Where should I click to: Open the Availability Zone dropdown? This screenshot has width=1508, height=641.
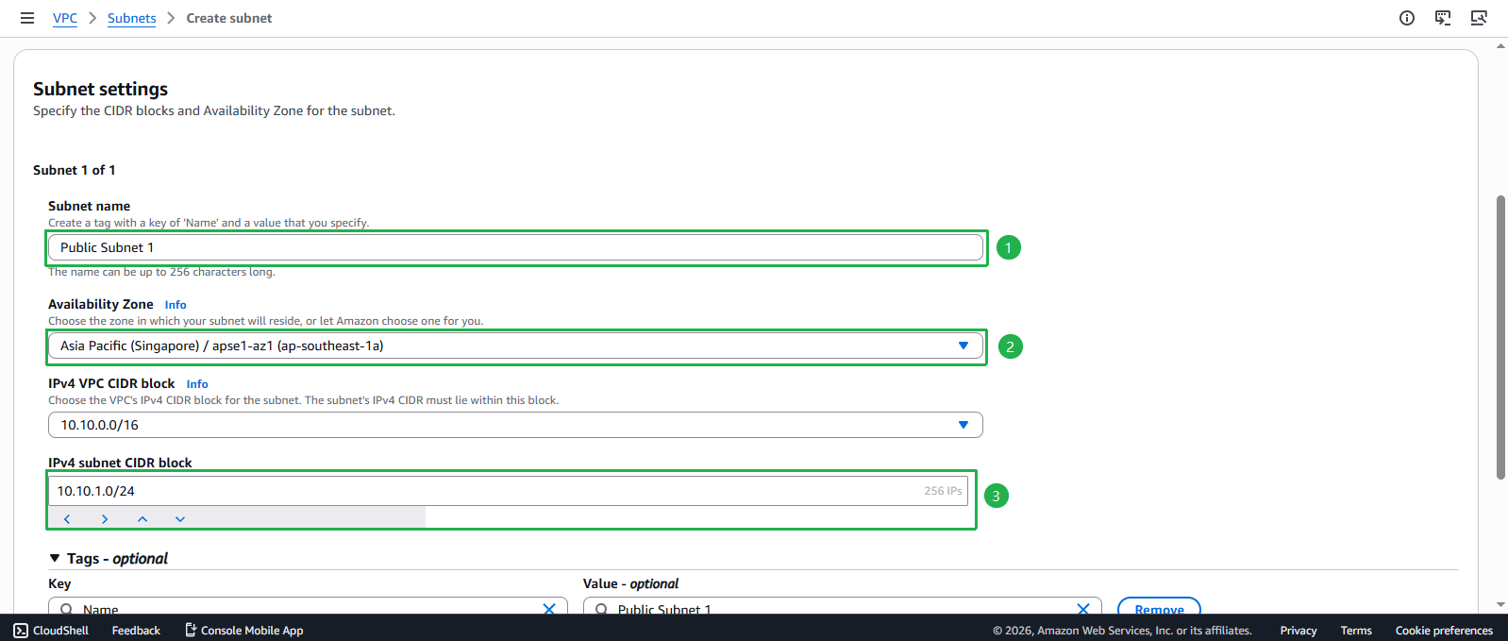[x=515, y=346]
